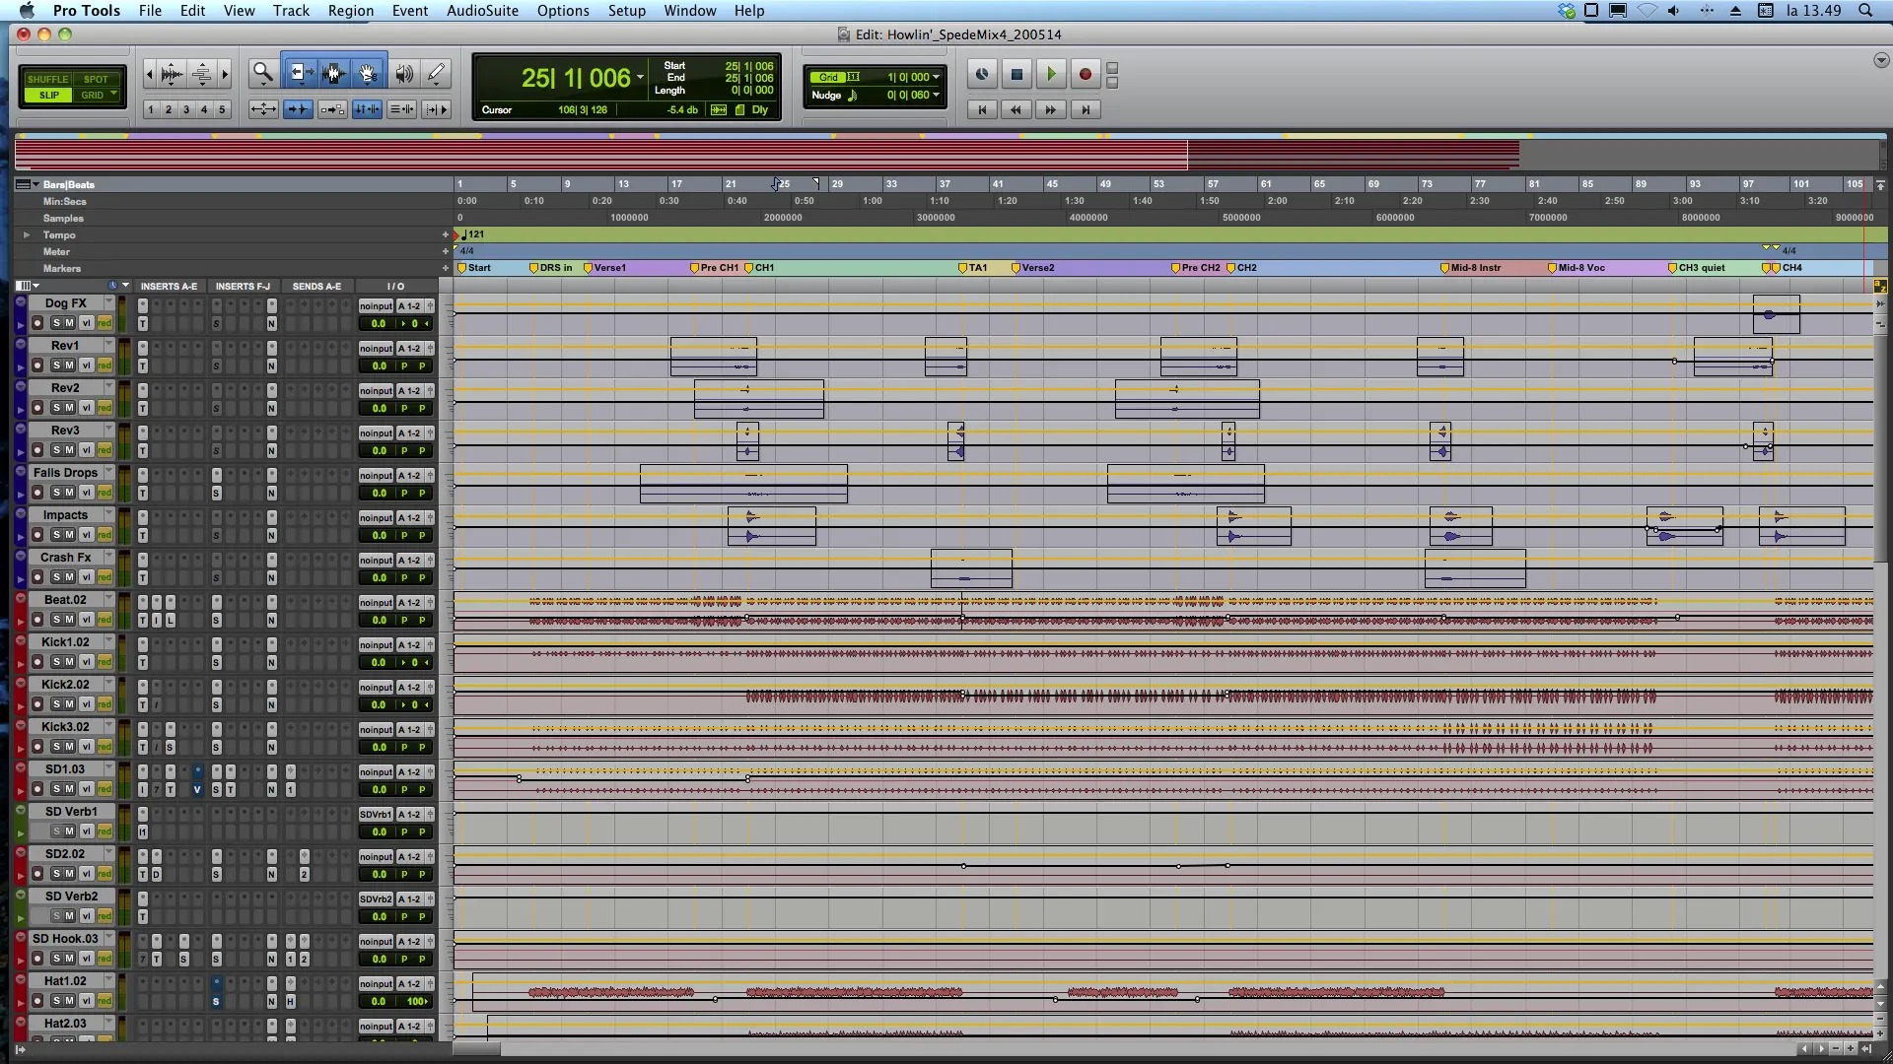The width and height of the screenshot is (1893, 1064).
Task: Open the AudioSuite menu
Action: click(x=482, y=10)
